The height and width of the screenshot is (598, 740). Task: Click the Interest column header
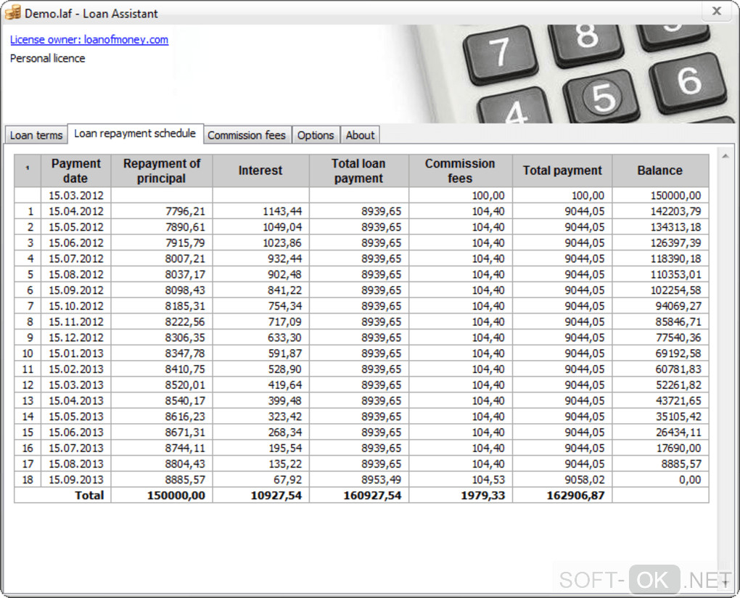260,171
